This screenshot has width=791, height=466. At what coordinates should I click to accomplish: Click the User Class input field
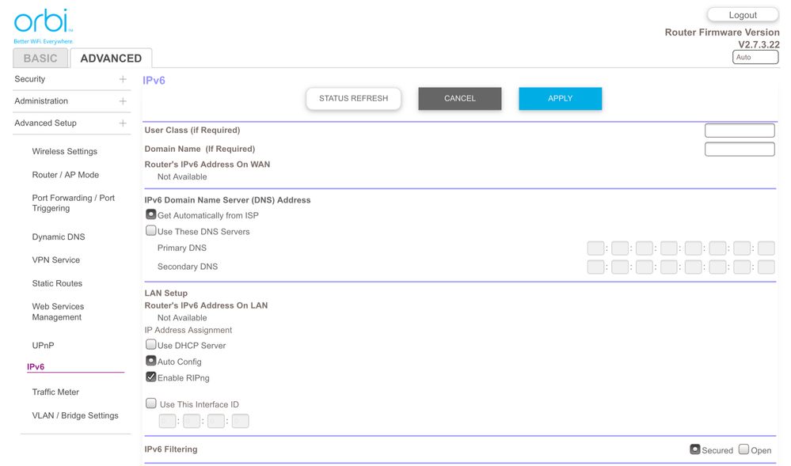click(739, 131)
